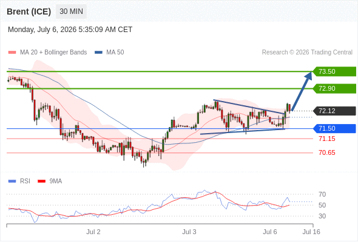The height and width of the screenshot is (242, 358).
Task: Click the 71.15 red support label
Action: point(327,139)
